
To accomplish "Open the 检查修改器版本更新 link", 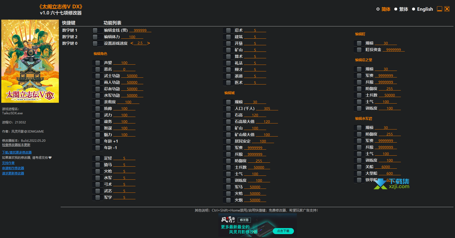I will 16,145.
